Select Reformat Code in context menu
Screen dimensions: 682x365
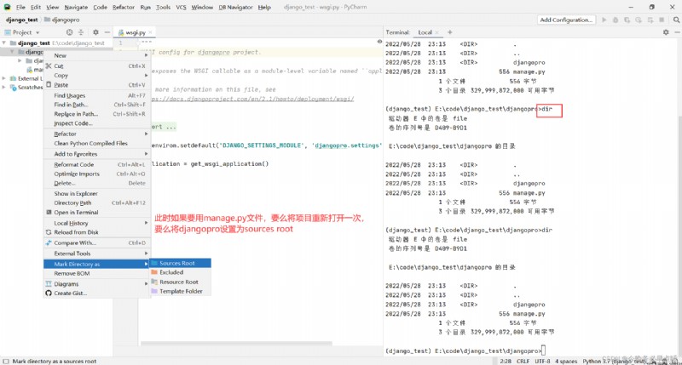[x=96, y=164]
